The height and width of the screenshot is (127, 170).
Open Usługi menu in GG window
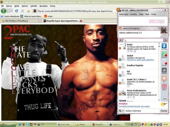point(154,14)
